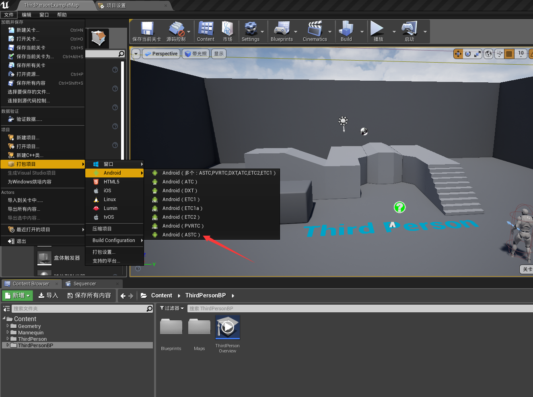
Task: Choose Linux platform in package submenu
Action: click(115, 200)
